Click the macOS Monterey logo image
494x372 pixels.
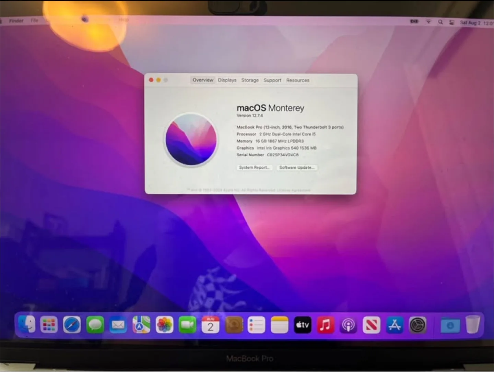click(191, 141)
